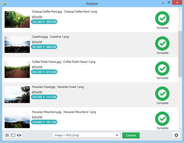This screenshot has width=184, height=143.
Task: Click the 156.7KB to 715.1KB size badge
Action: point(44,97)
